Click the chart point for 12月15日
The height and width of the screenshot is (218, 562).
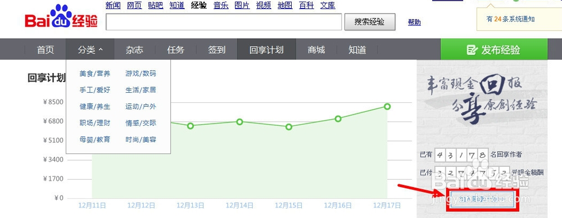pos(289,127)
